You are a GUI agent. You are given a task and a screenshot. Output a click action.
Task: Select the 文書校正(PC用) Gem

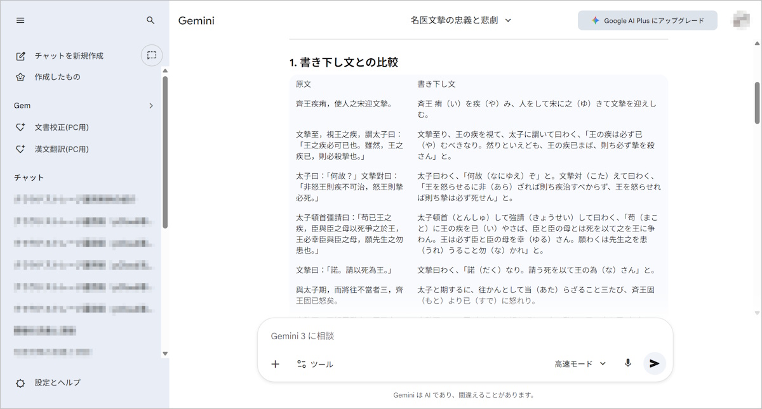61,127
